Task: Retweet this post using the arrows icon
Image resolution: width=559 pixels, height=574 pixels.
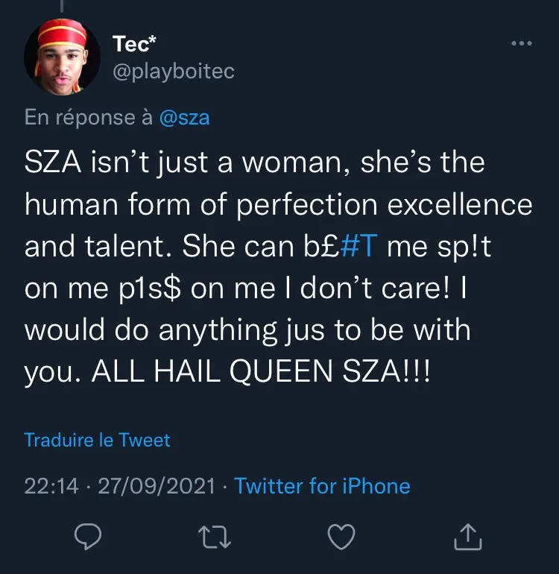Action: (215, 536)
